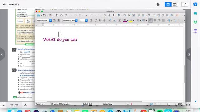
Task: Go to the next page of the book
Action: [x=189, y=54]
